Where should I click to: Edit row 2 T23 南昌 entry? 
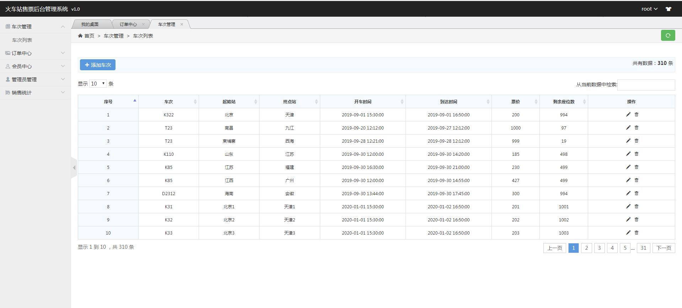tap(628, 127)
